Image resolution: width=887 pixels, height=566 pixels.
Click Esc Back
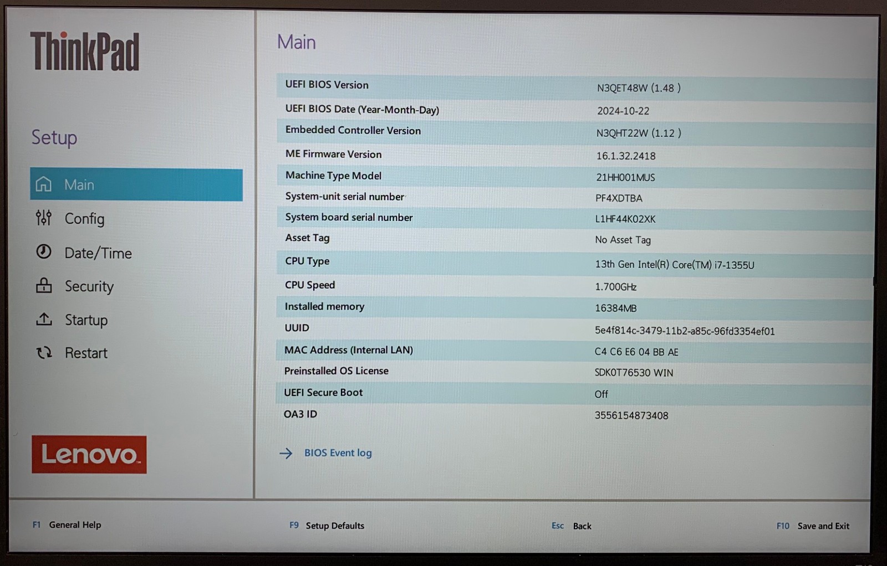571,526
